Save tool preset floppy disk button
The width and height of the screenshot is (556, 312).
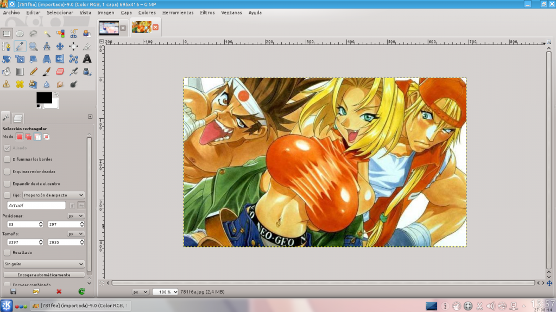tap(14, 291)
